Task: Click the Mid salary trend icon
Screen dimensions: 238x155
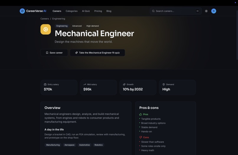Action: coord(84,84)
